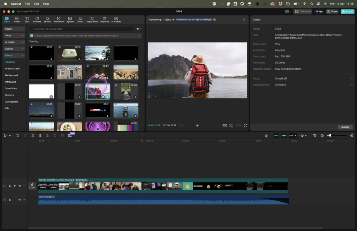Open the Effects panel
This screenshot has height=231, width=357.
[x=47, y=19]
